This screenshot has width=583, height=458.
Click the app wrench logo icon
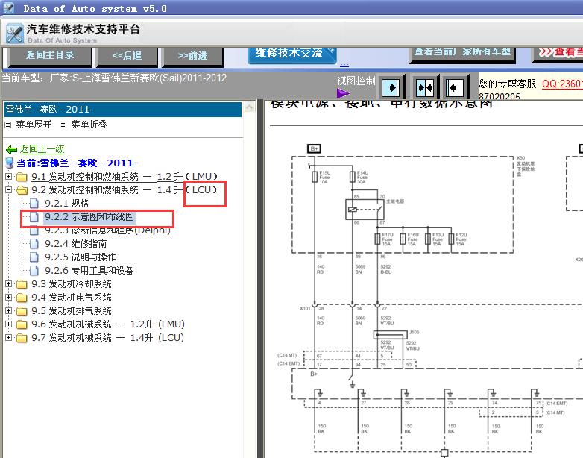15,34
